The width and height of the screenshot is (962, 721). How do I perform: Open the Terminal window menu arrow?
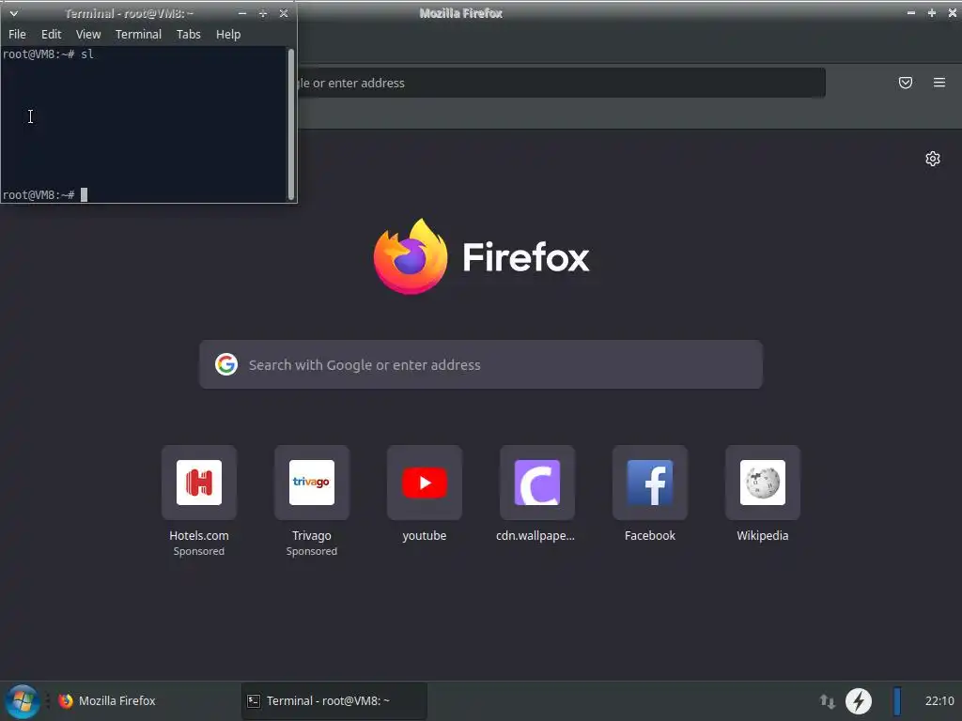13,13
